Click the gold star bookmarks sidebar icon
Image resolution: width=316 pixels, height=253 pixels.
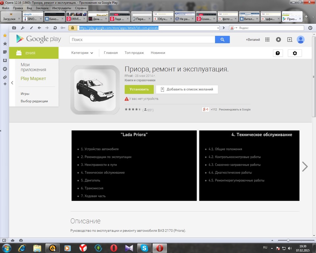5,36
